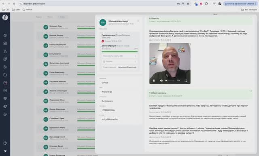Click the e-mail field

click(x=119, y=119)
